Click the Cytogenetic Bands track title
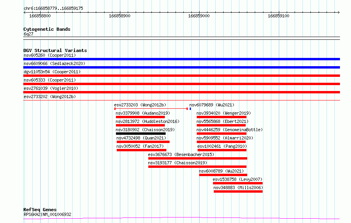 (x=47, y=29)
